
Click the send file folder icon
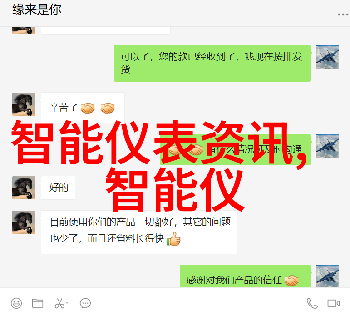(38, 303)
